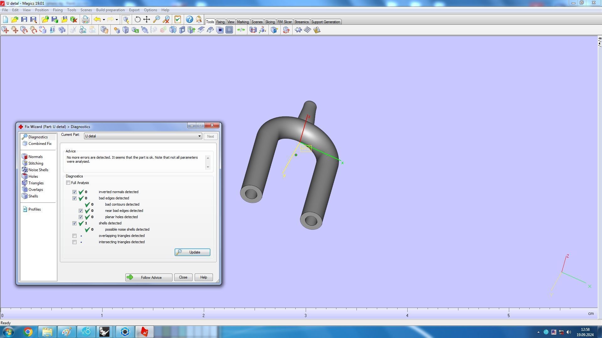Uncheck the inverted normals detected checkbox
The height and width of the screenshot is (338, 602).
(x=74, y=192)
